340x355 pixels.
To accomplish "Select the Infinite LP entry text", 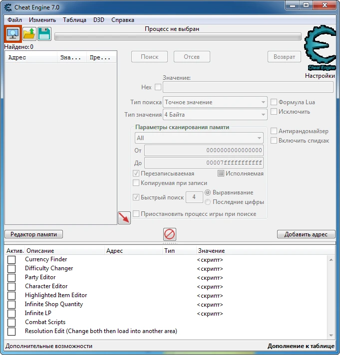I will coord(38,313).
